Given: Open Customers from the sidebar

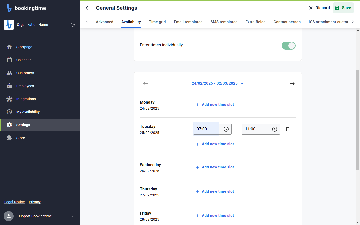Looking at the screenshot, I should pyautogui.click(x=40, y=73).
